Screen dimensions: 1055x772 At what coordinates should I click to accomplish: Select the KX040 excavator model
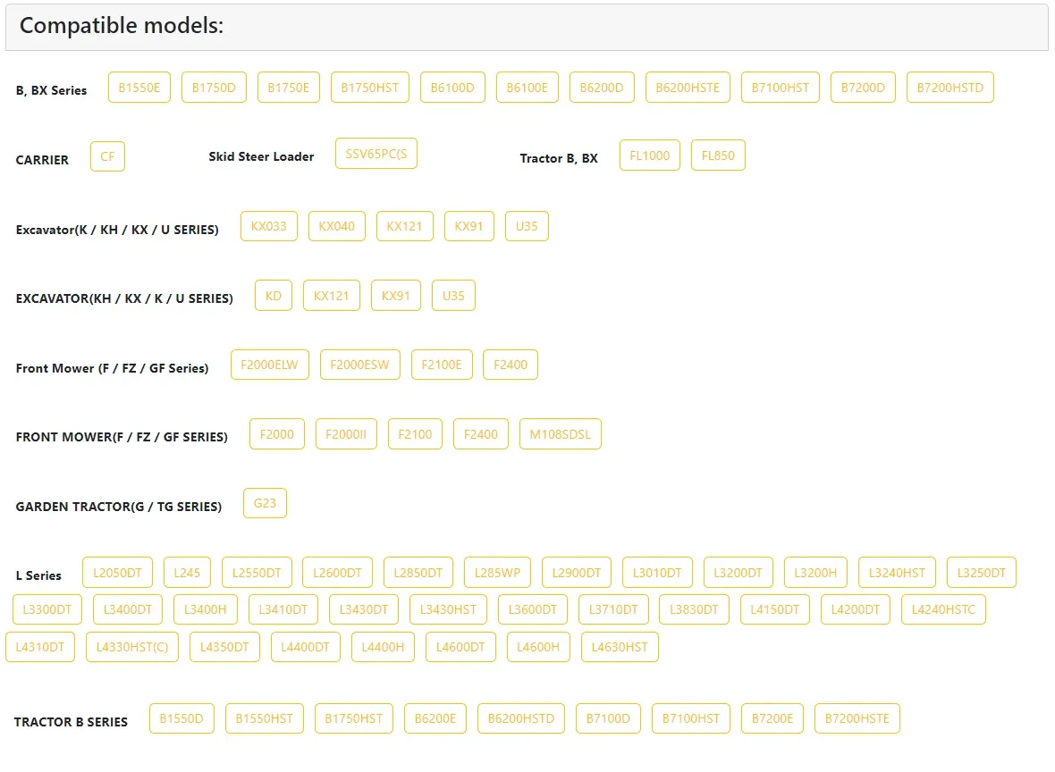337,226
